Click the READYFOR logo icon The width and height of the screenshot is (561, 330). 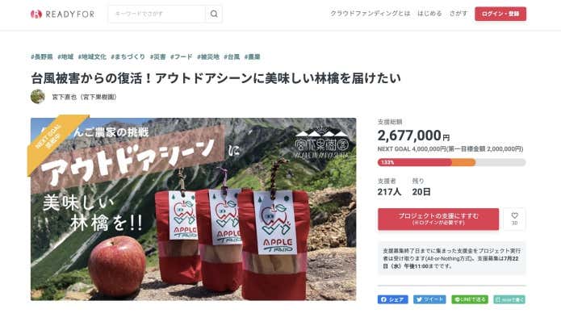36,14
